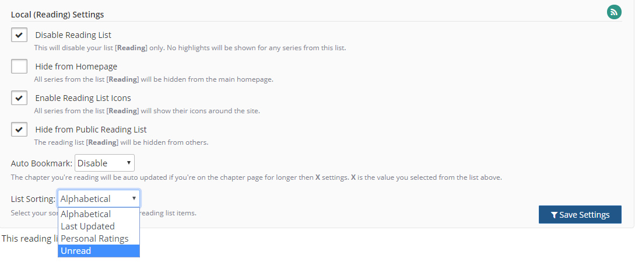Click the "Auto Bookmark:" field label
The width and height of the screenshot is (642, 279).
point(41,163)
